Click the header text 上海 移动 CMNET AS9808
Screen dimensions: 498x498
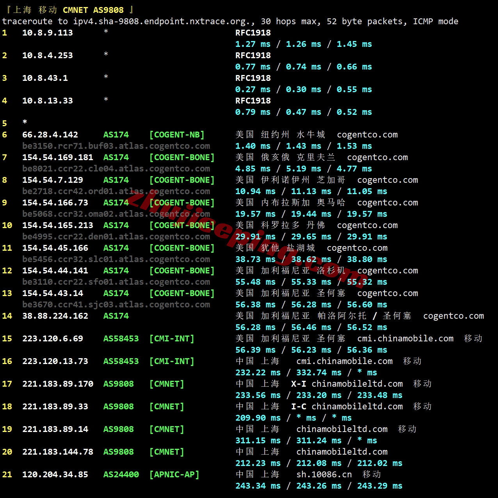click(x=68, y=10)
